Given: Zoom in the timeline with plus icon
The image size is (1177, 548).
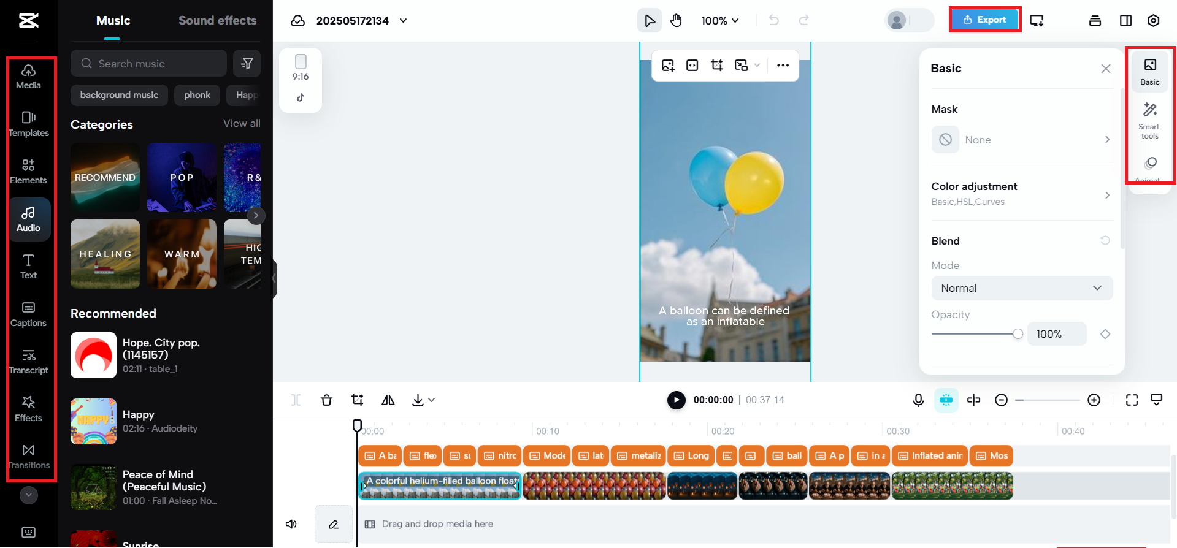Looking at the screenshot, I should [x=1094, y=400].
